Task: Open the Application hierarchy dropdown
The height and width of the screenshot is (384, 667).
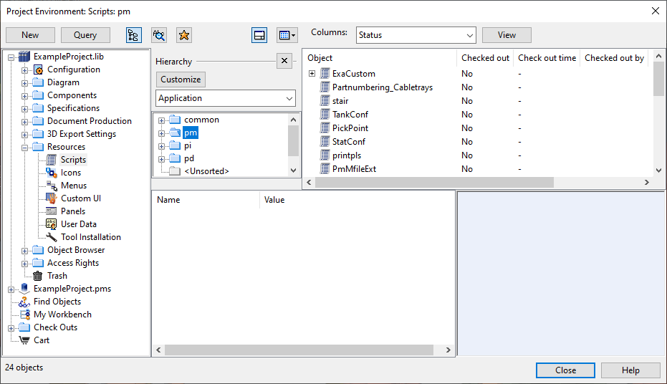Action: click(226, 98)
